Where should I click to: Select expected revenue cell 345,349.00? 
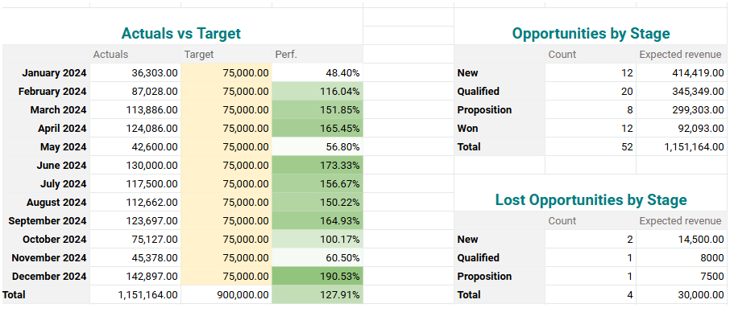(682, 92)
